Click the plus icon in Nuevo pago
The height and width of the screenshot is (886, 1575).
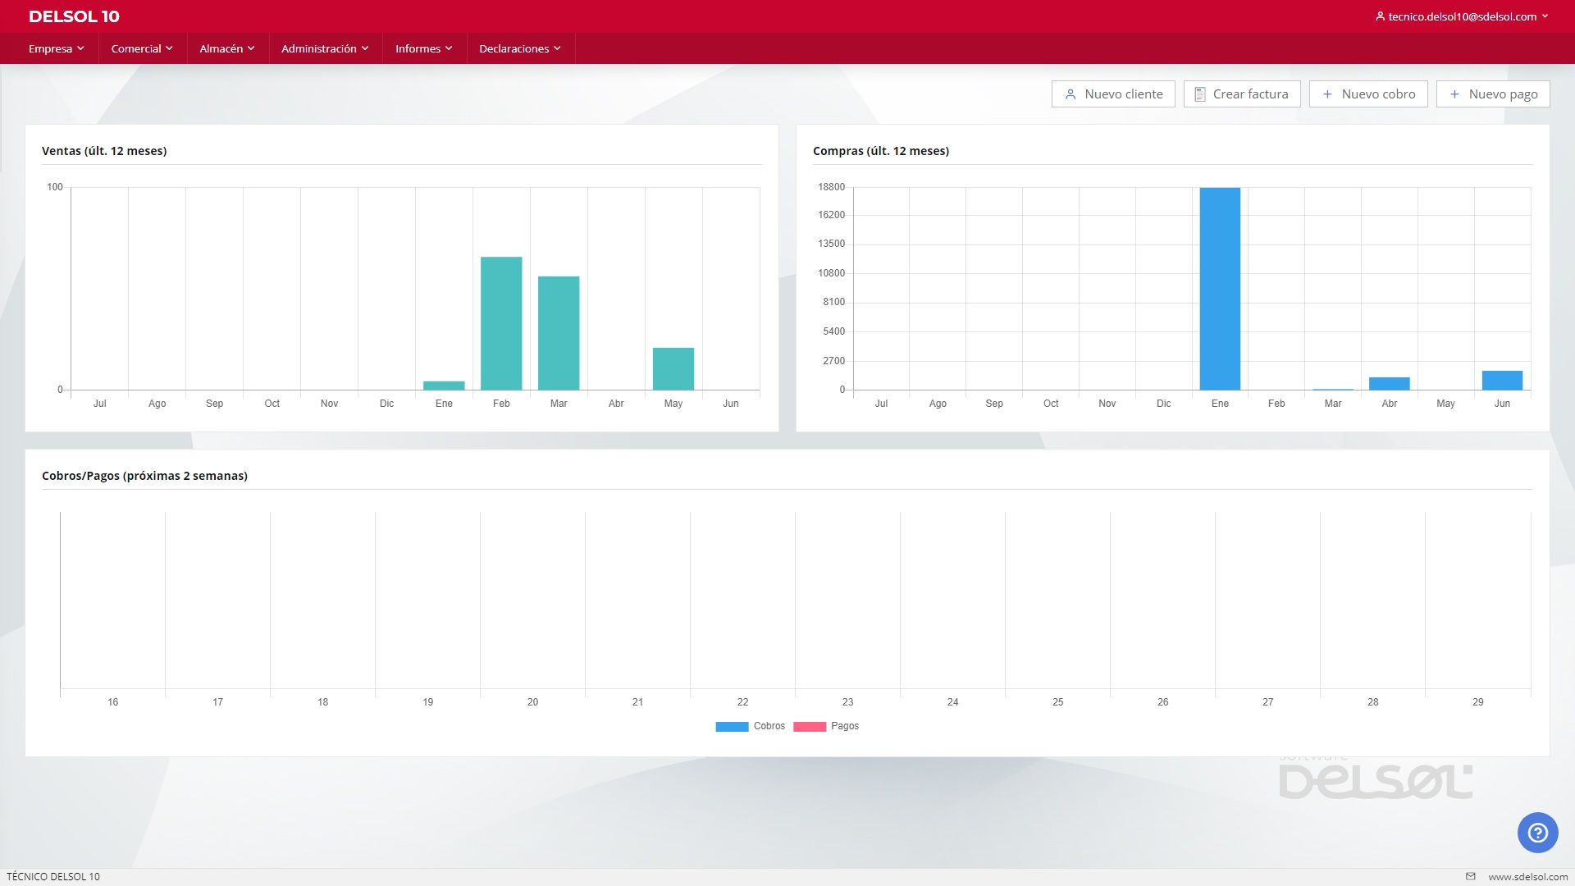[1454, 94]
